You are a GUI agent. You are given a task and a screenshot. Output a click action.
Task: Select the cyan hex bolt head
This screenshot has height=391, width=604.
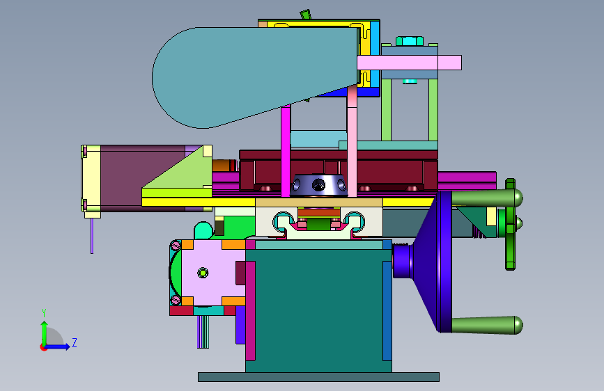pyautogui.click(x=409, y=41)
